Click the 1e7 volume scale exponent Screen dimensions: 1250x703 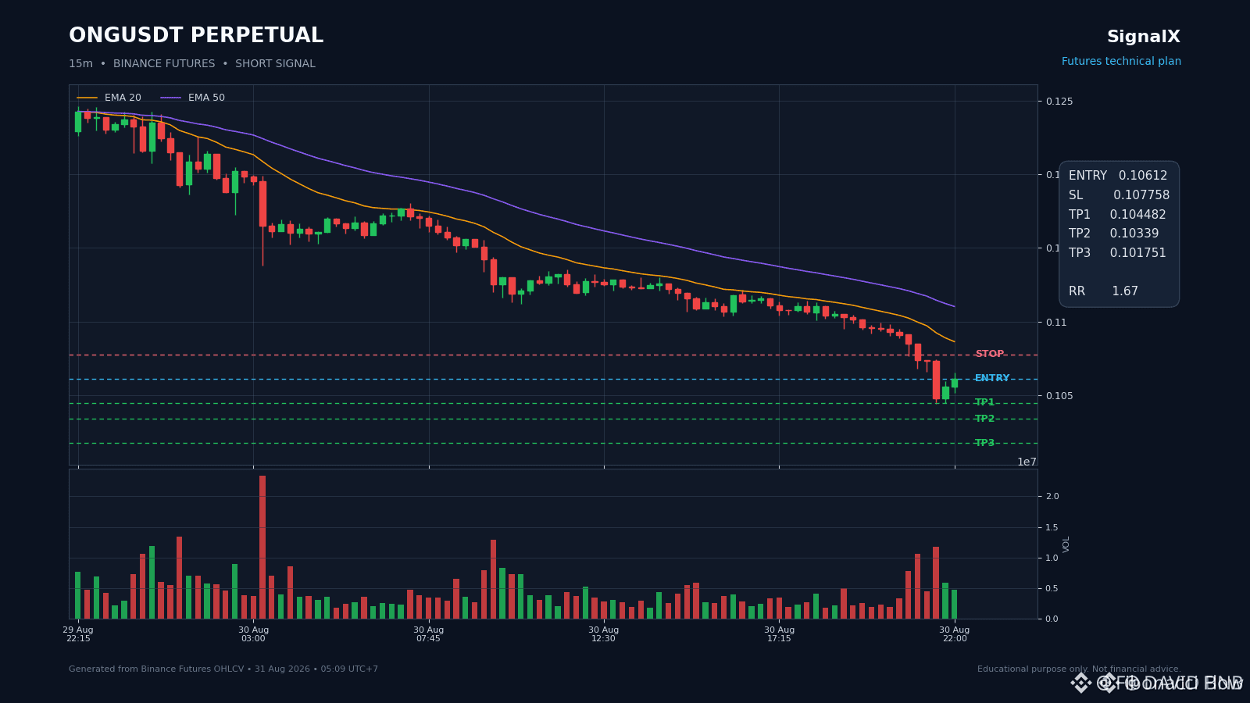[1027, 462]
